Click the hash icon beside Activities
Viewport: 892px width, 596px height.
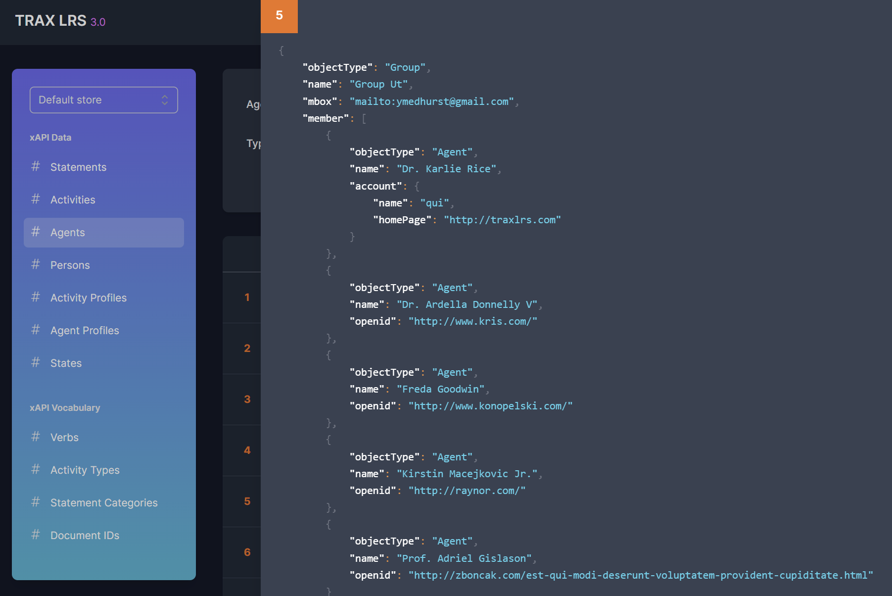(x=36, y=199)
